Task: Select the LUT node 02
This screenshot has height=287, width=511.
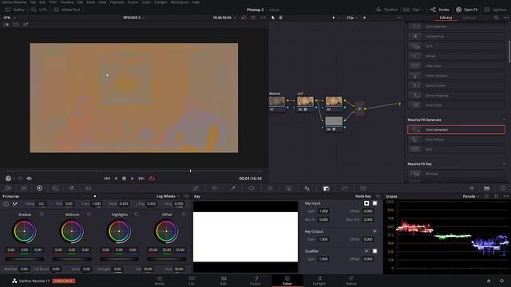Action: [305, 104]
